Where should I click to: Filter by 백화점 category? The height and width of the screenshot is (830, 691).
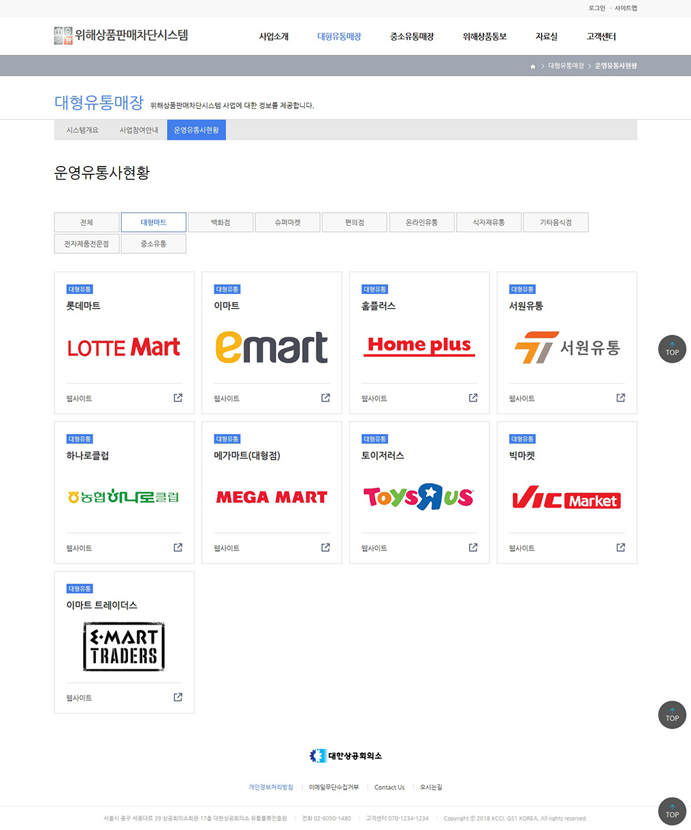[221, 222]
